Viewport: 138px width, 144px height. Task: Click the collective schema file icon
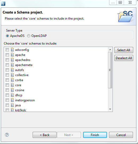[12, 75]
